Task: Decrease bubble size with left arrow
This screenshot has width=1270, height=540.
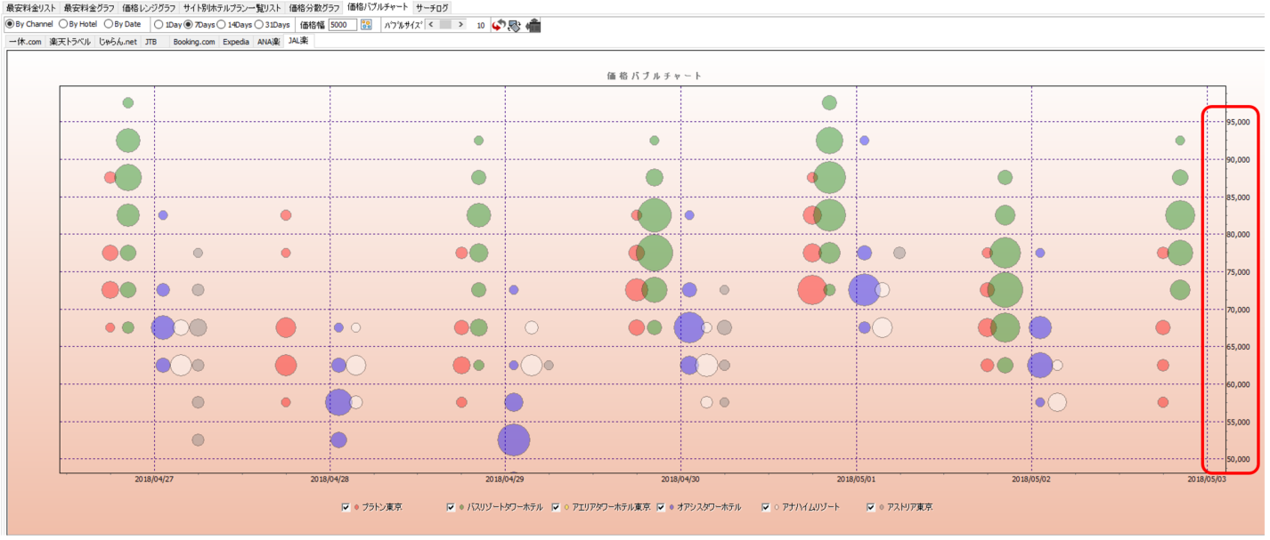Action: coord(431,25)
